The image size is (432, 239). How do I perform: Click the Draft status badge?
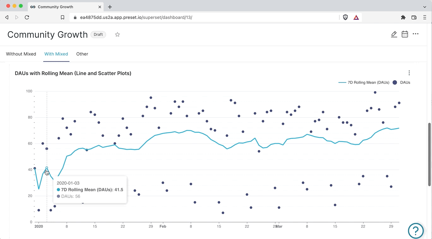[98, 35]
